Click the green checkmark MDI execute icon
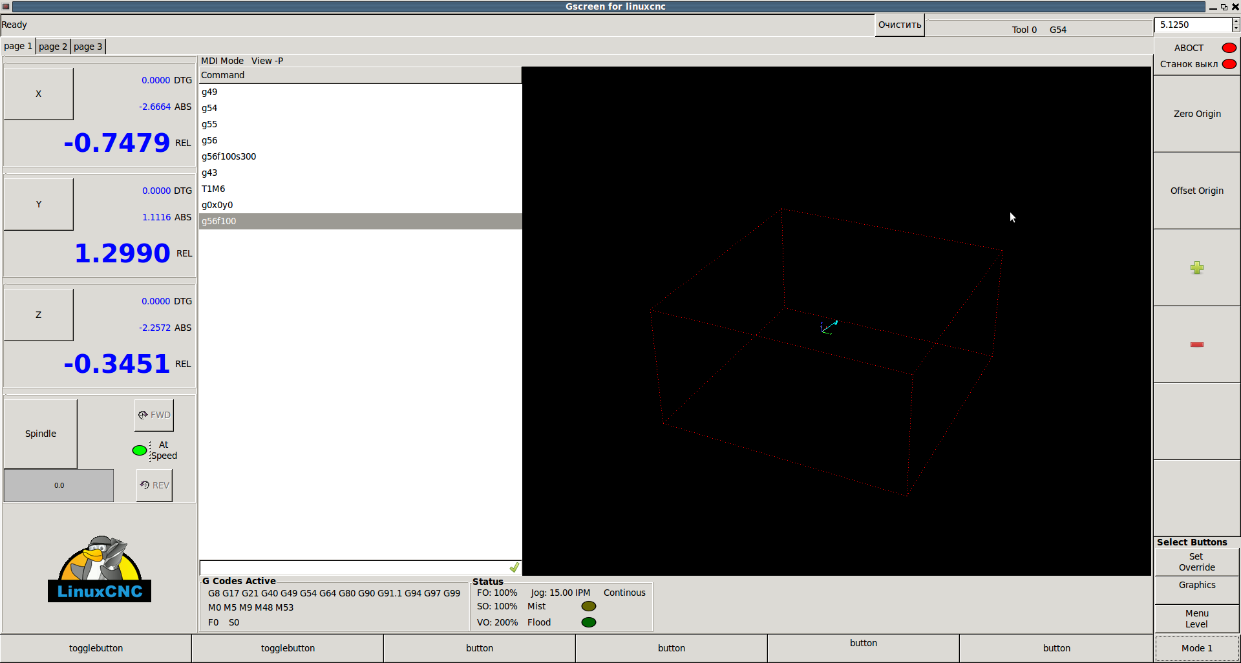 514,567
